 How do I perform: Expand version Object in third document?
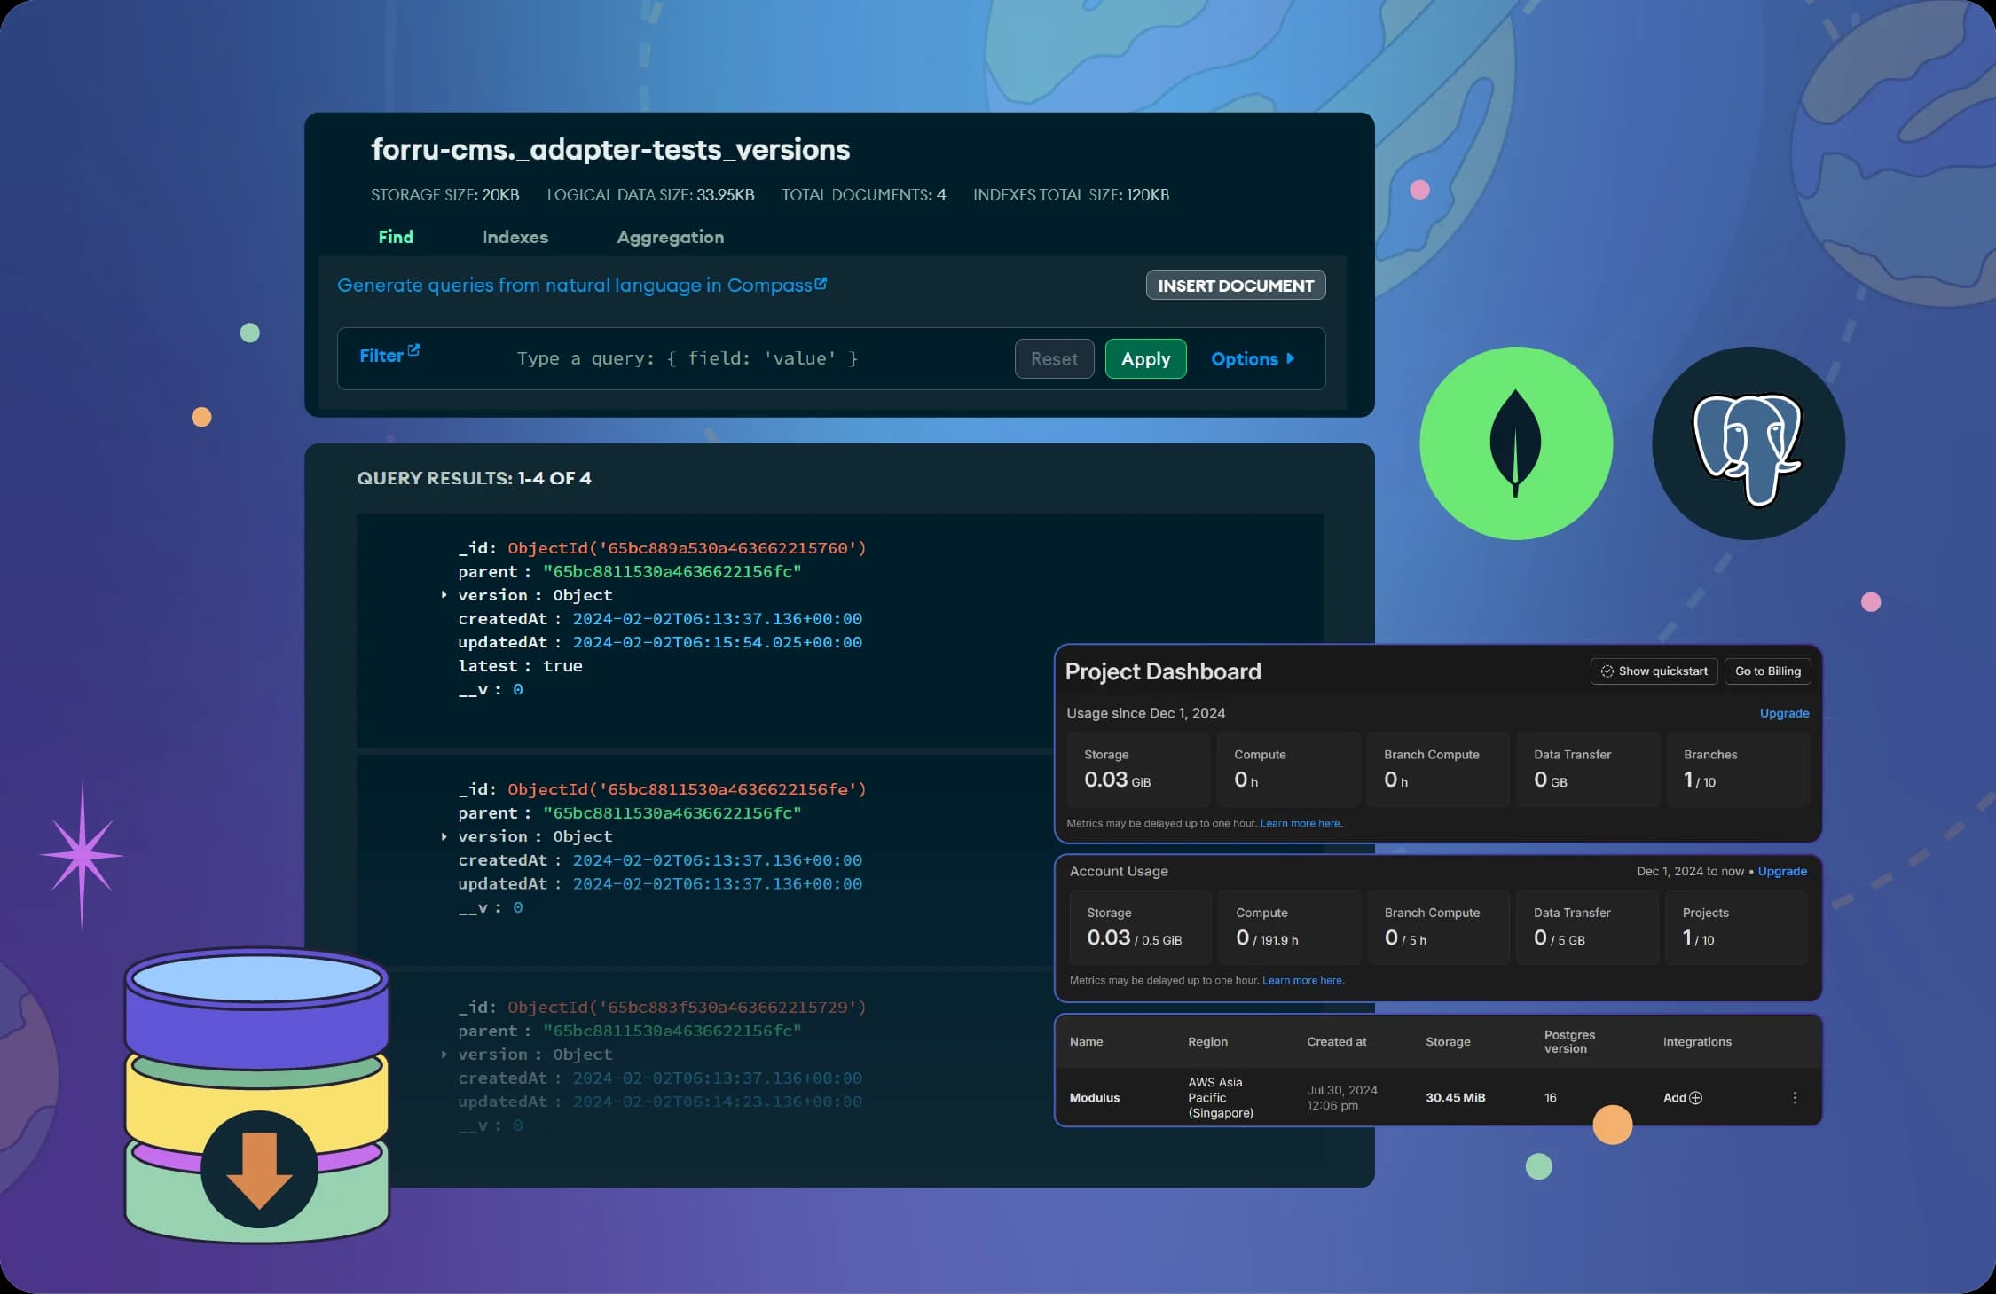444,1055
